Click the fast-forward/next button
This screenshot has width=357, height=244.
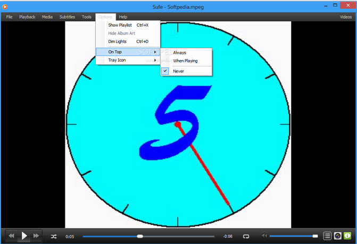point(37,235)
